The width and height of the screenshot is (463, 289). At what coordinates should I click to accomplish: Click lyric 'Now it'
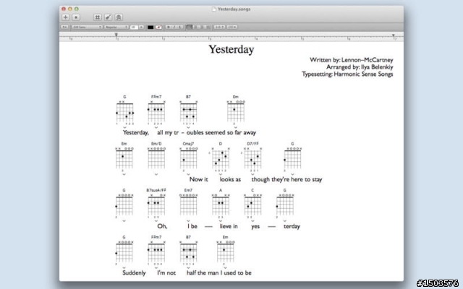tap(199, 179)
